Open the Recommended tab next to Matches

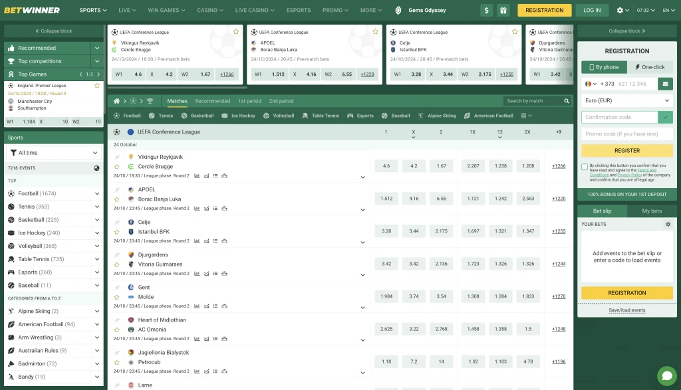pyautogui.click(x=213, y=101)
